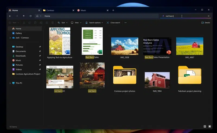Click the Refresh icon in navigation bar

(x=30, y=16)
